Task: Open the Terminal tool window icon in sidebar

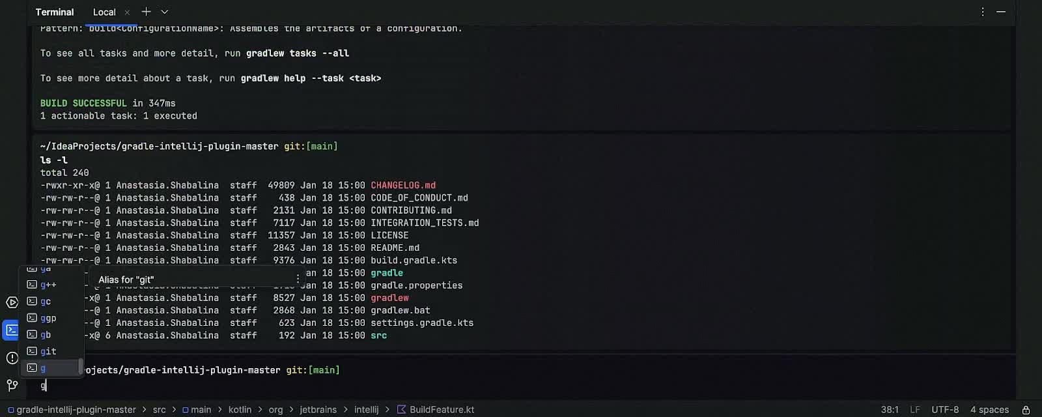Action: point(10,330)
